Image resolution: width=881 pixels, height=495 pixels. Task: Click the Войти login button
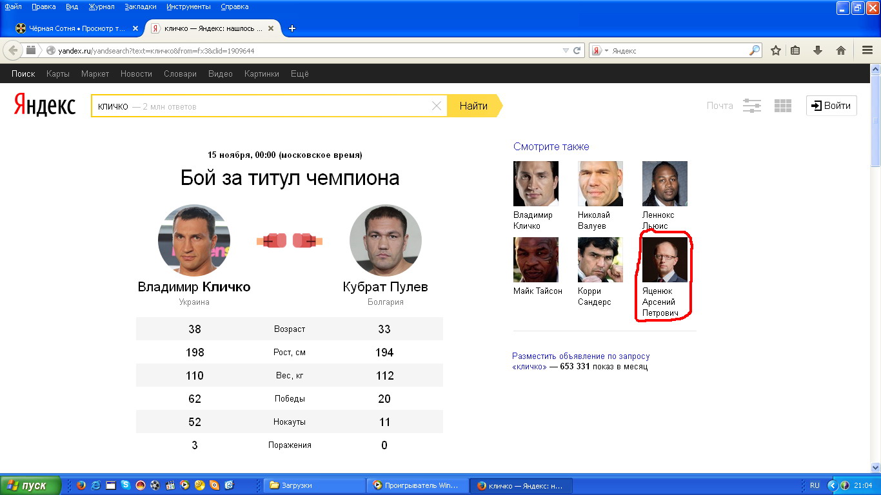pos(831,106)
